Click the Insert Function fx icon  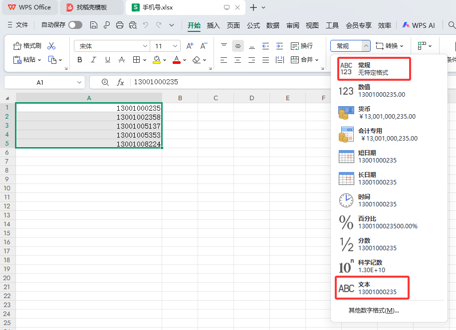(120, 82)
